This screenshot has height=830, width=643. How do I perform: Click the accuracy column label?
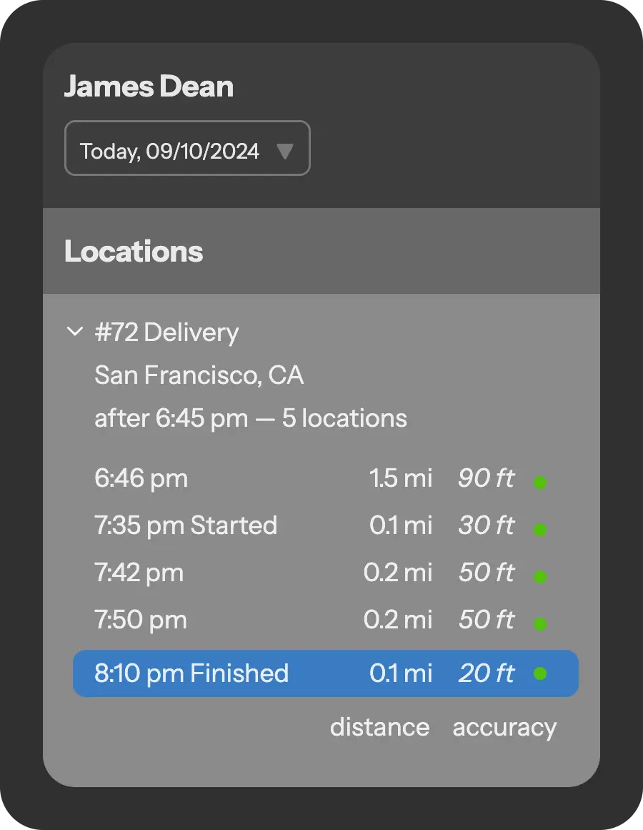click(504, 728)
